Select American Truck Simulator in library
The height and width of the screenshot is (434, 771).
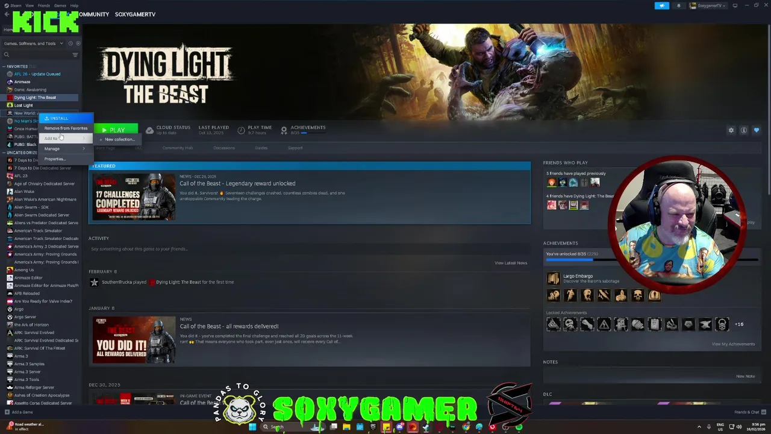[38, 231]
